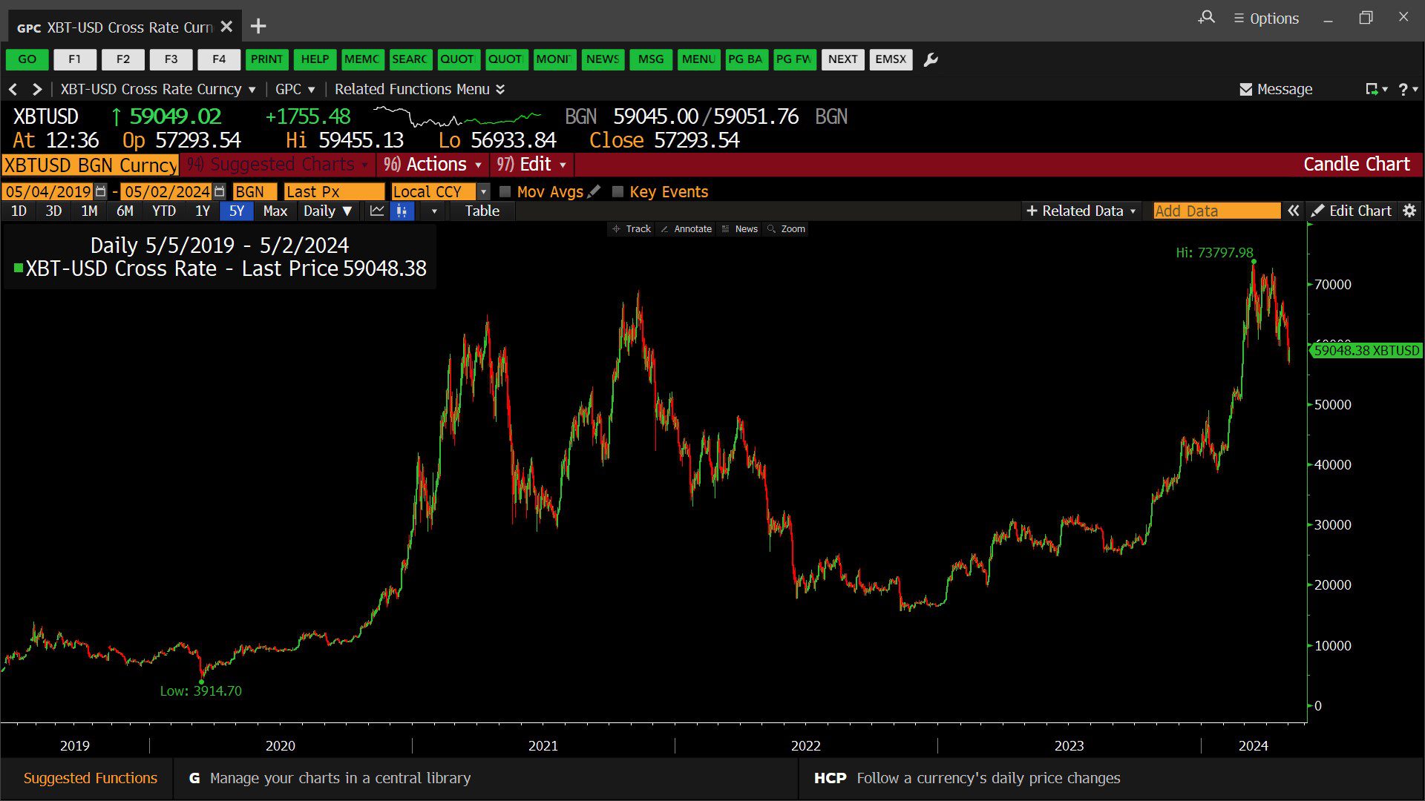
Task: Open the chart settings gear icon
Action: (x=1409, y=211)
